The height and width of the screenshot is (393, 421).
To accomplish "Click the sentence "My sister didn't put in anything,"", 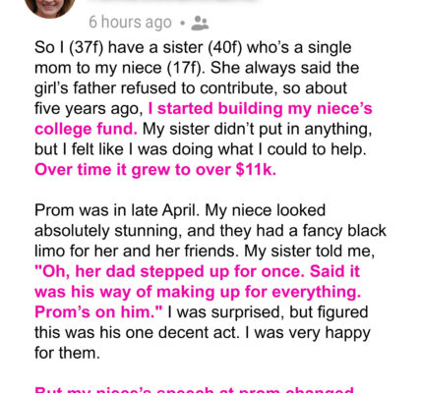I will click(x=258, y=129).
